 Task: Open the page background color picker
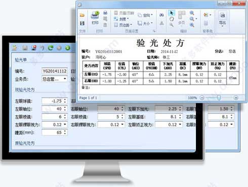[208, 15]
